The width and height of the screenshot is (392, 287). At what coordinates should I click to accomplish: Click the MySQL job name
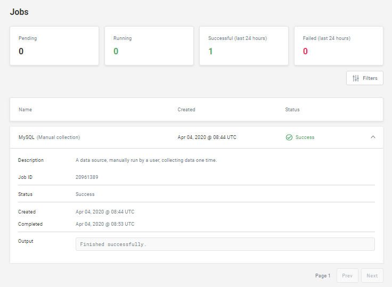point(27,137)
